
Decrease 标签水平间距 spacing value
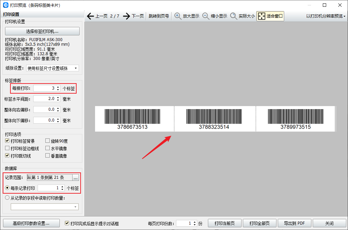coord(58,100)
